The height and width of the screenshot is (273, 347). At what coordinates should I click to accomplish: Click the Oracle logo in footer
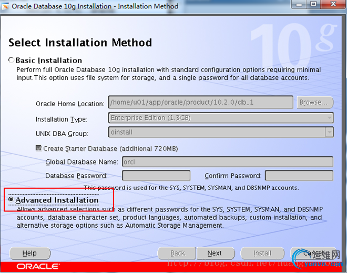tap(38, 266)
